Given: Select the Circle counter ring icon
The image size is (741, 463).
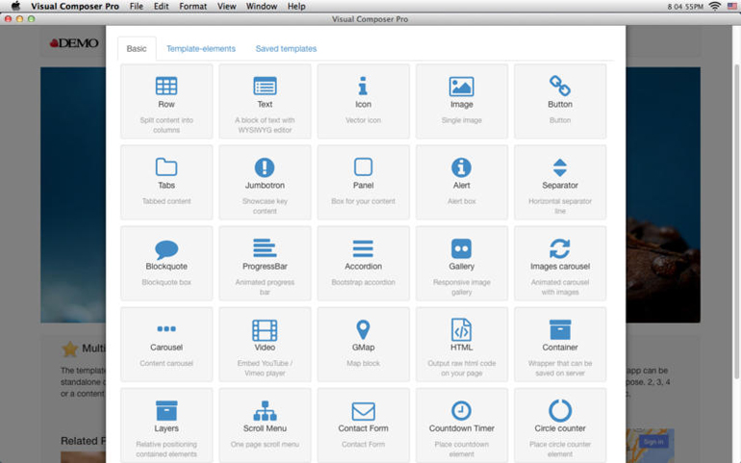Looking at the screenshot, I should pyautogui.click(x=560, y=410).
